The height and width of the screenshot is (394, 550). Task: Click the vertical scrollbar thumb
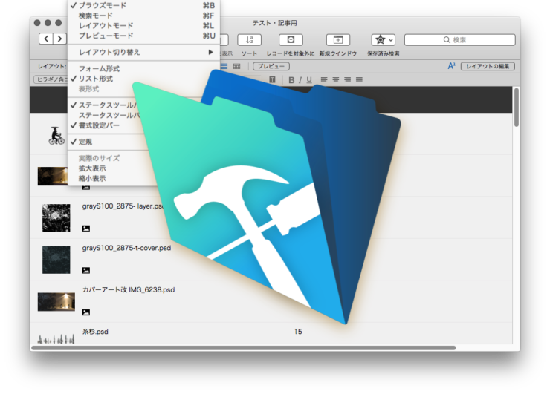[517, 107]
